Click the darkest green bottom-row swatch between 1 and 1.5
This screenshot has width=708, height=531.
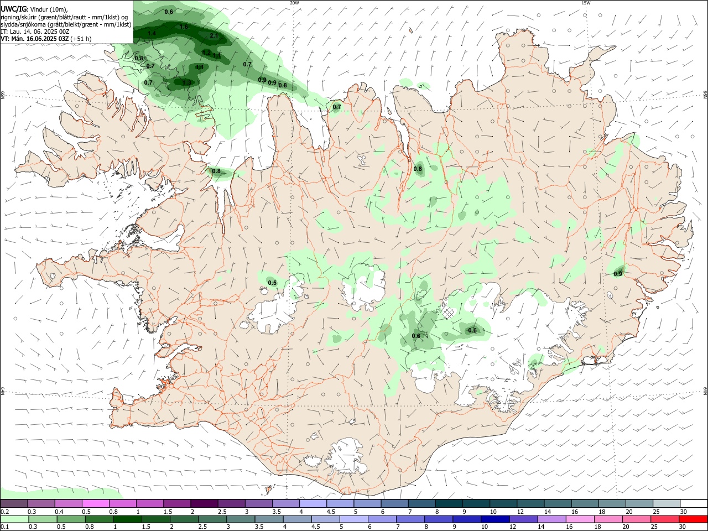(128, 519)
